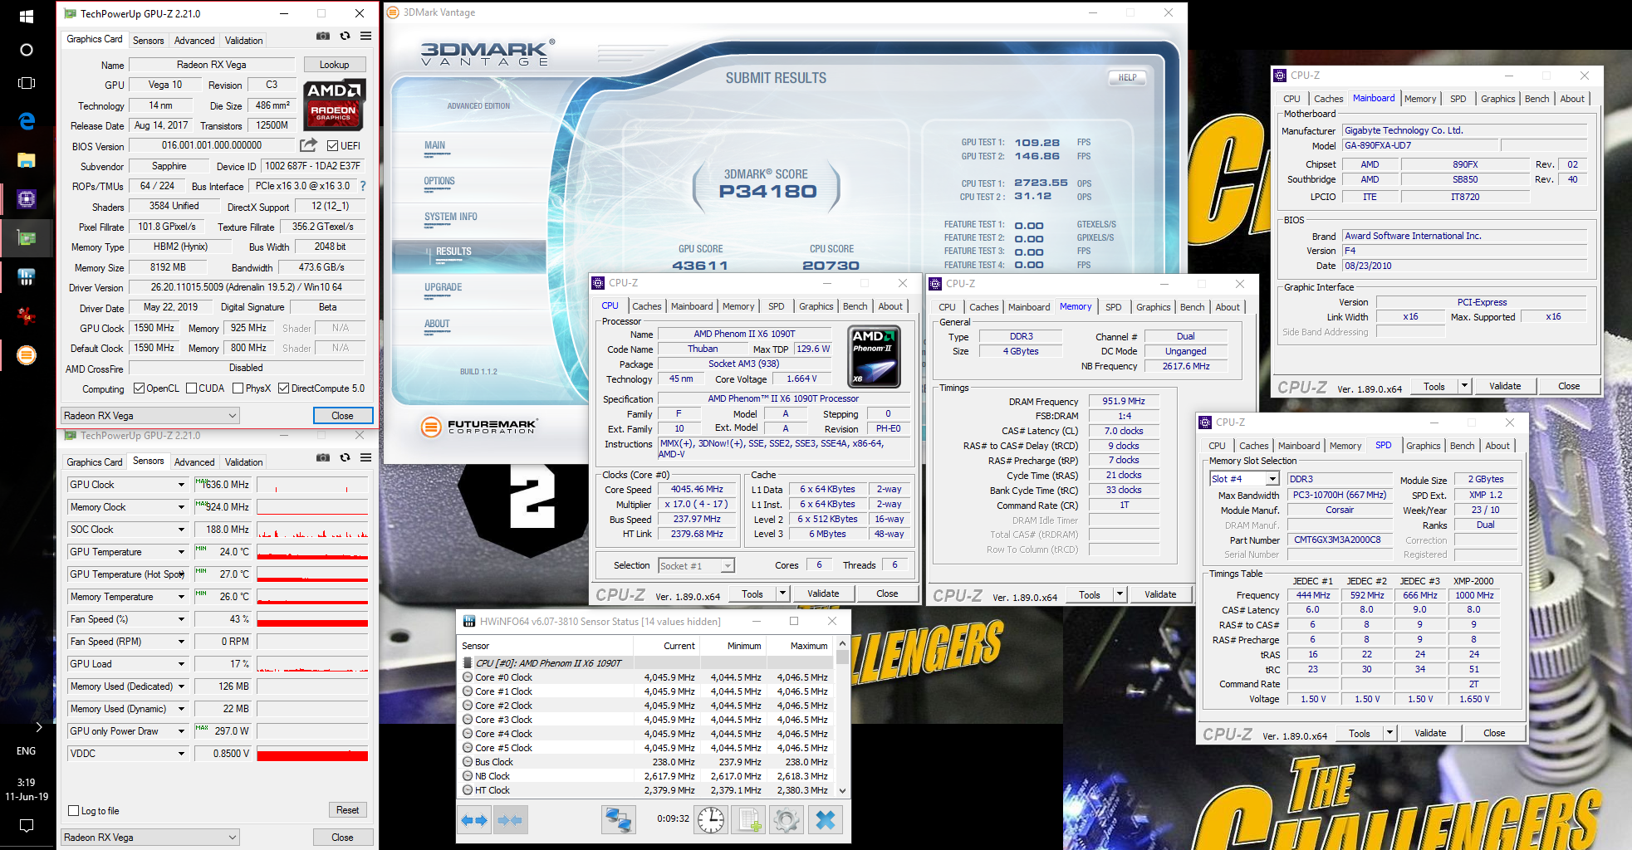This screenshot has height=850, width=1632.
Task: Click HWiNFO remote network computers icon
Action: 618,820
